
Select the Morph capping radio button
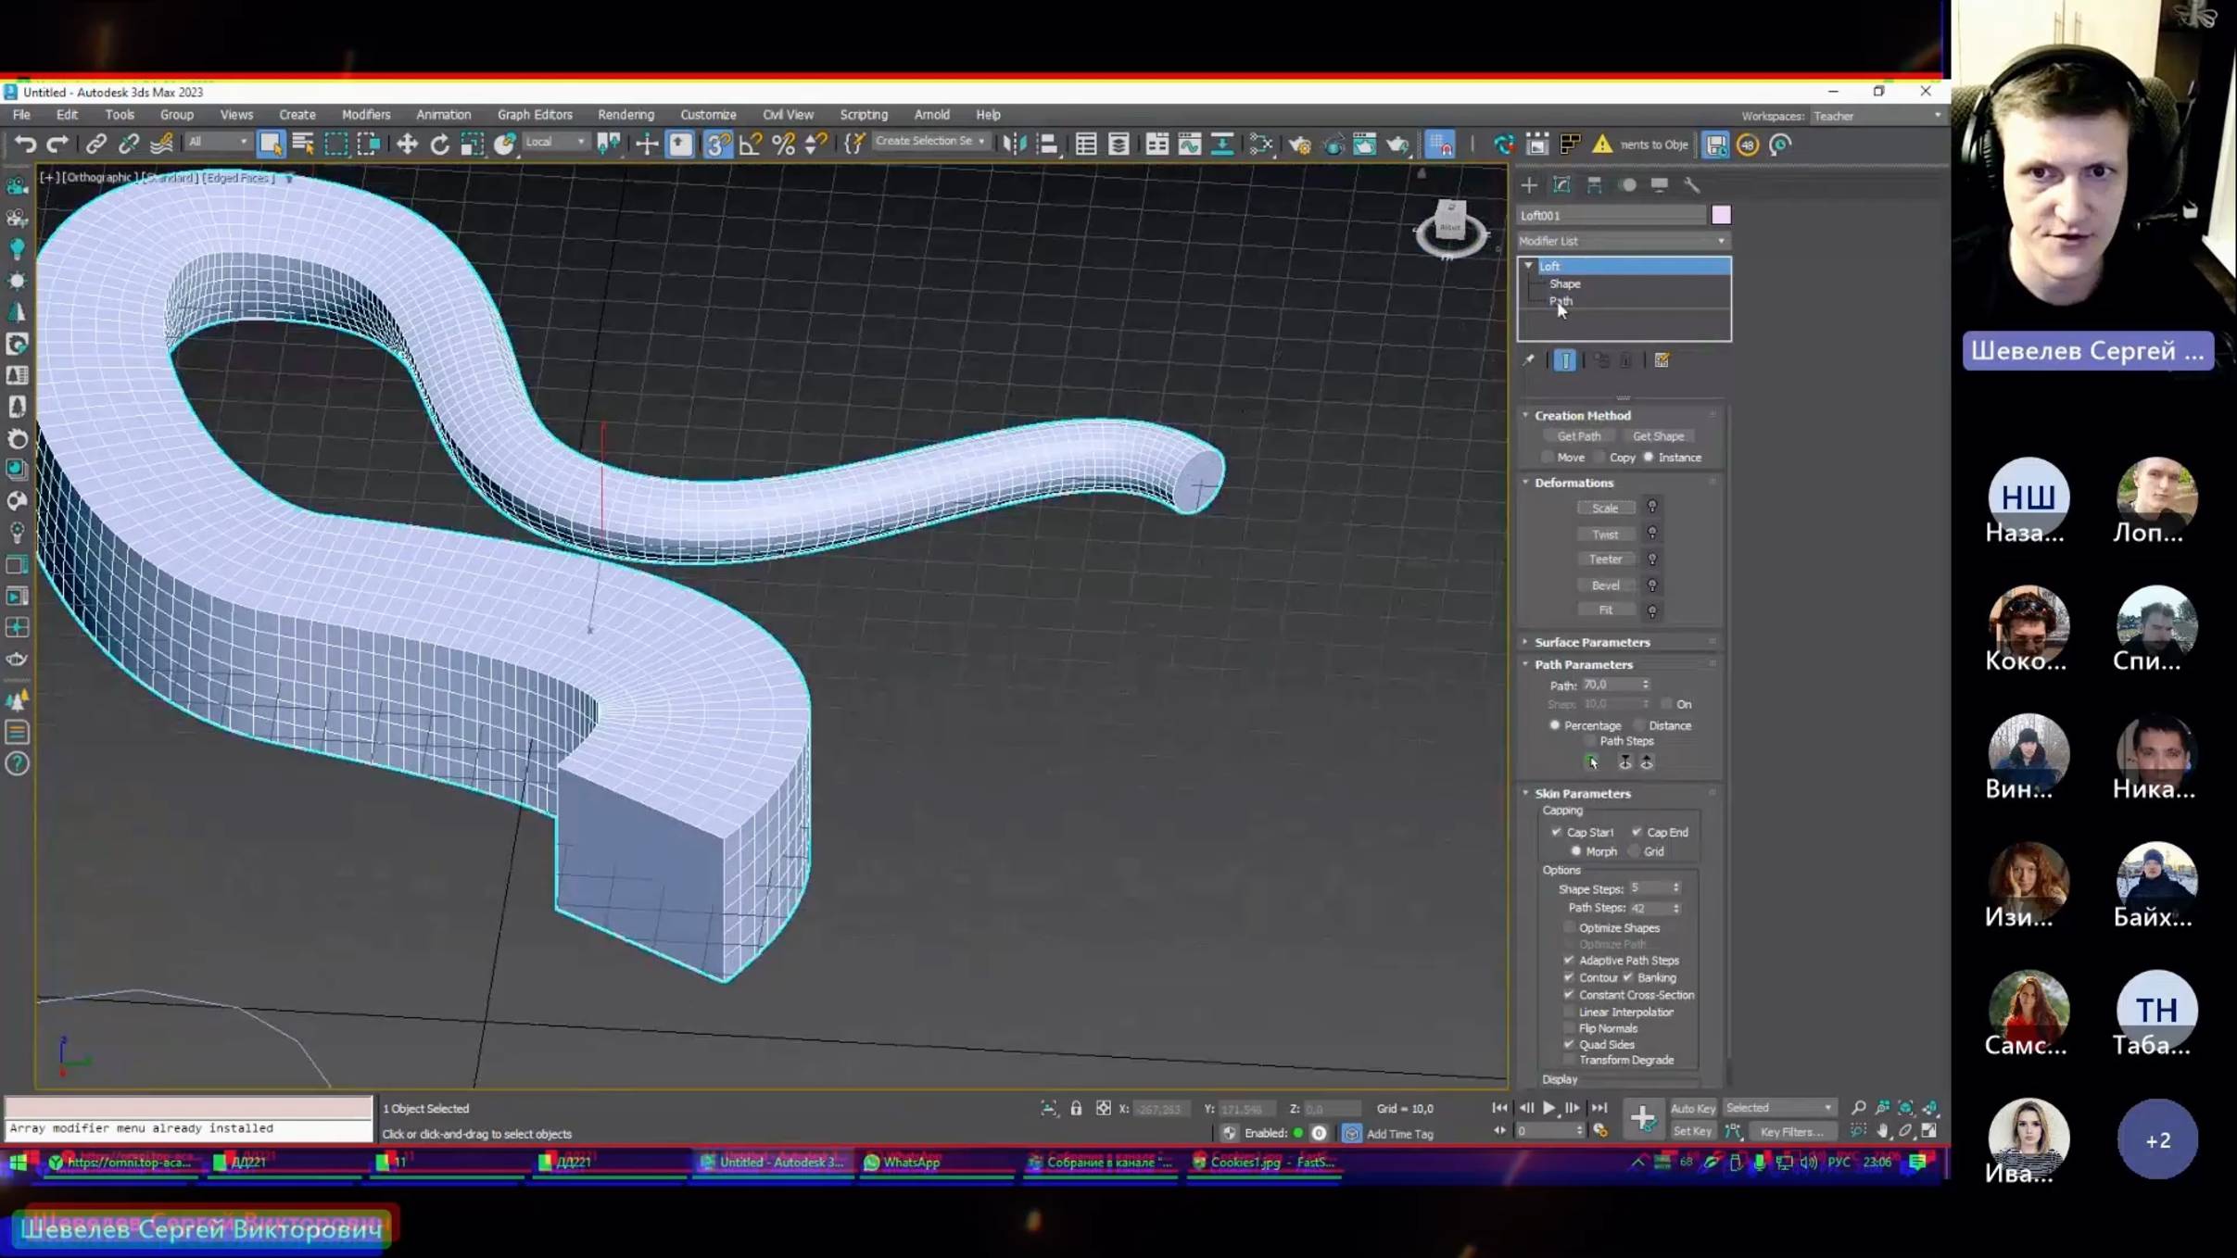point(1575,851)
